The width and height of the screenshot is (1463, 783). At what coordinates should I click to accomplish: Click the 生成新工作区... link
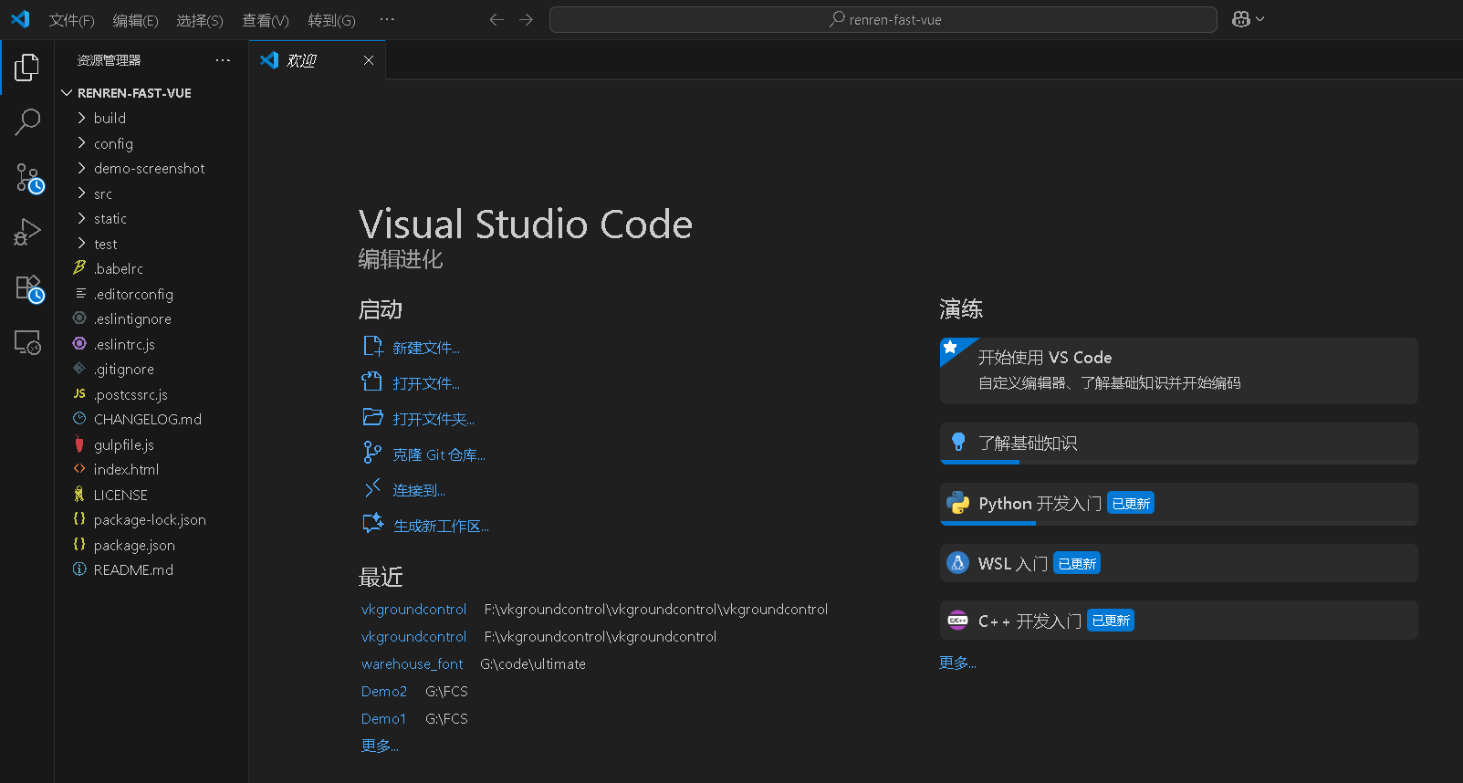[441, 526]
